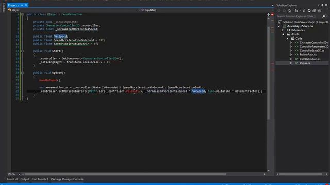Screen dimensions: 330x185
Task: Expand the Player.cs tree node arrow
Action: (291, 63)
